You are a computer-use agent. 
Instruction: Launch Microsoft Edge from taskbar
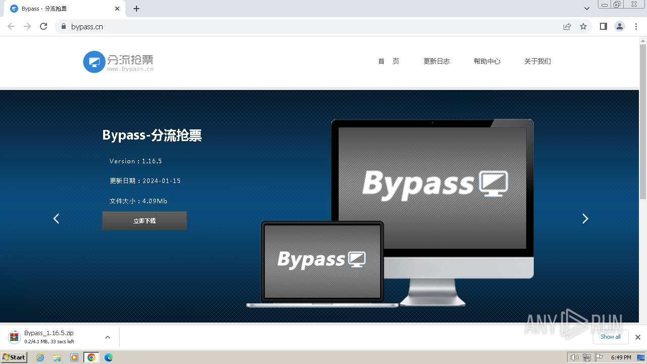pos(109,357)
